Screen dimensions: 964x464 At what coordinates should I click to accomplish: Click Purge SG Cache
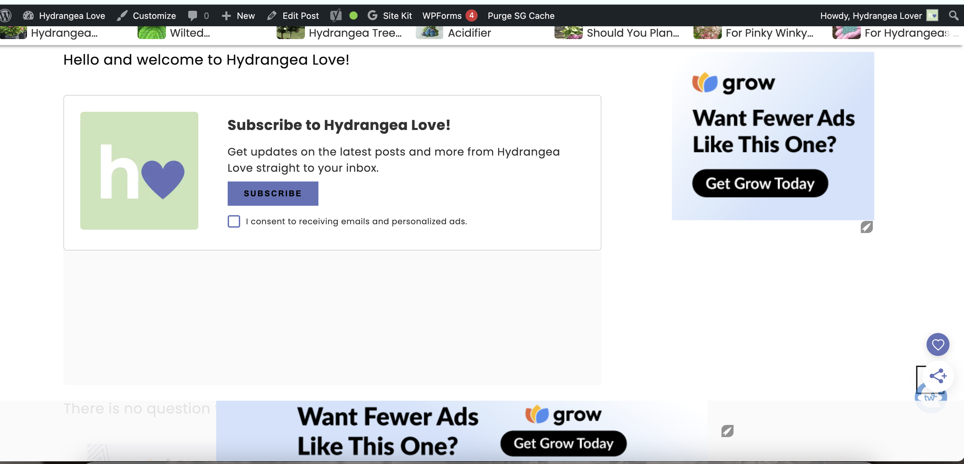(x=520, y=16)
